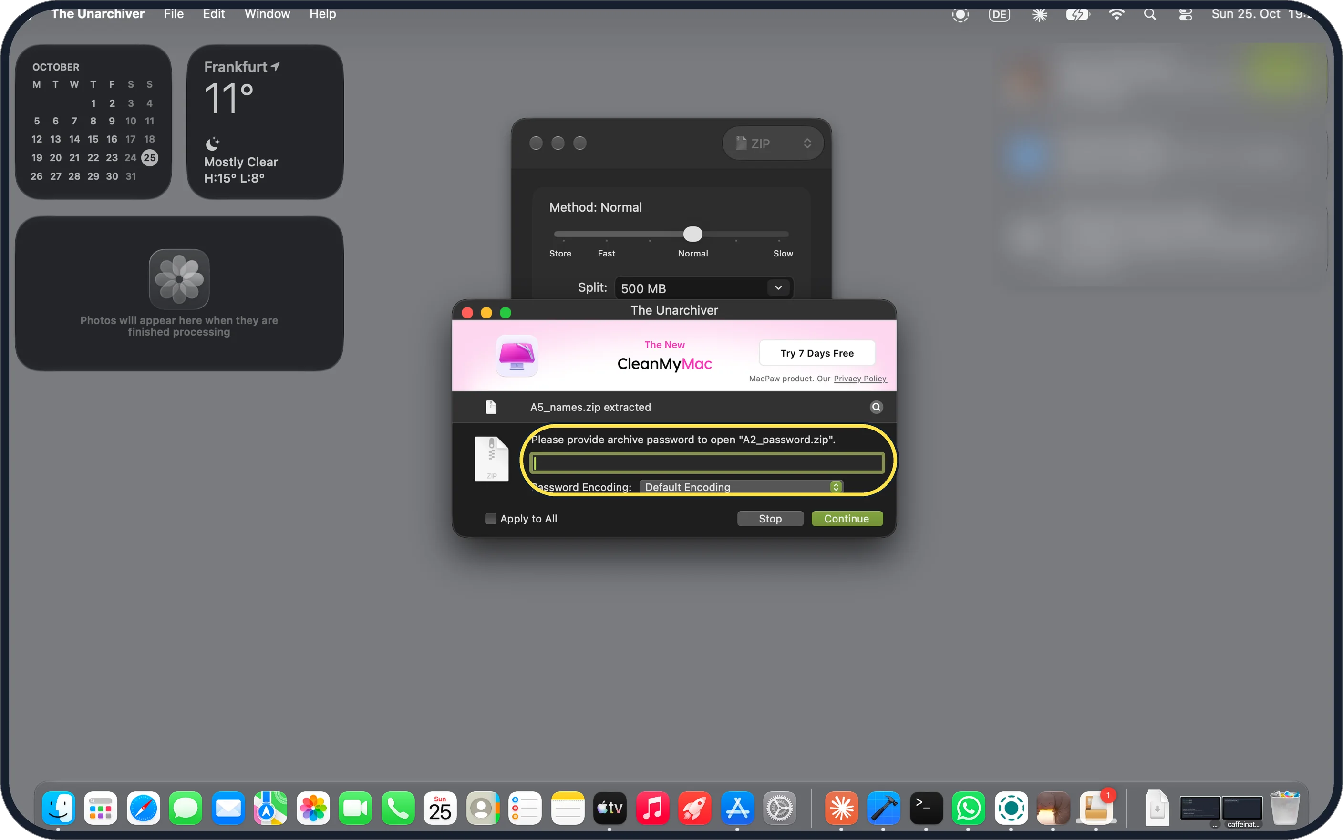Click Try 7 Days Free button

coord(817,353)
